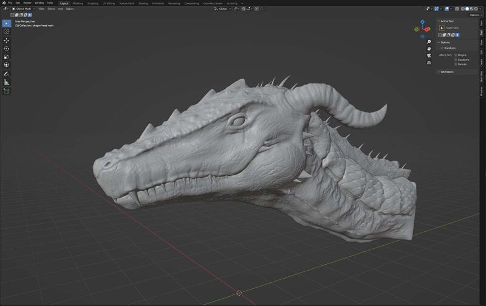Image resolution: width=486 pixels, height=306 pixels.
Task: Select the Cursor tool in the toolbar
Action: point(7,32)
